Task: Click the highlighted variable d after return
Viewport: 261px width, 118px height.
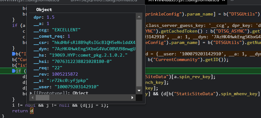Action: tap(32, 111)
